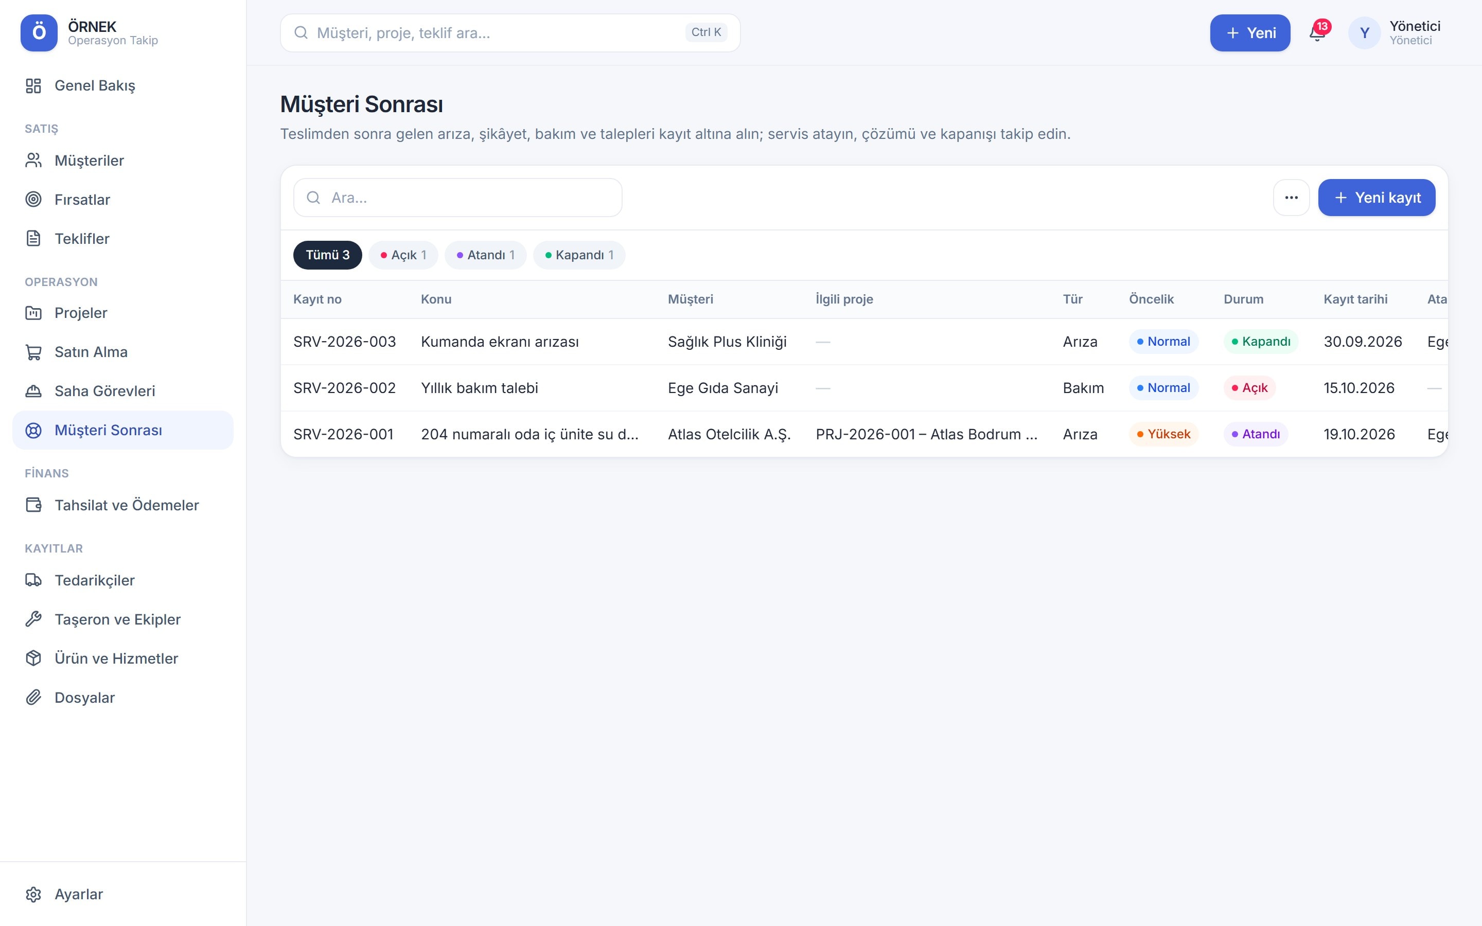This screenshot has height=926, width=1482.
Task: Go to Müşteriler in the sidebar
Action: point(122,161)
